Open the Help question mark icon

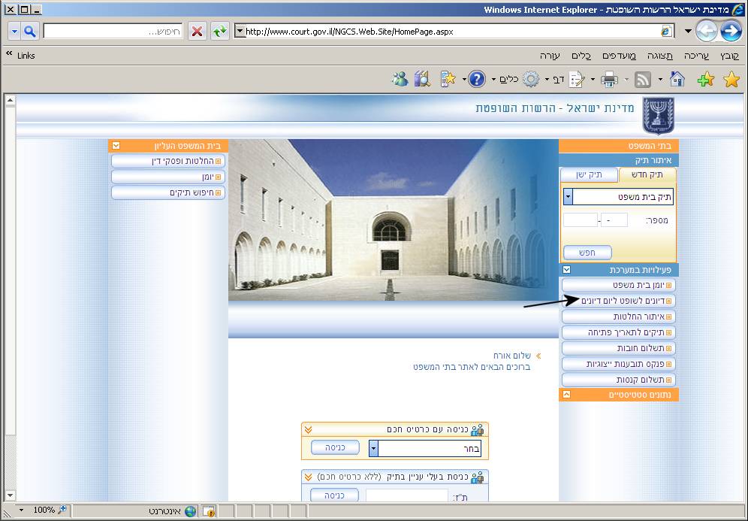(477, 80)
